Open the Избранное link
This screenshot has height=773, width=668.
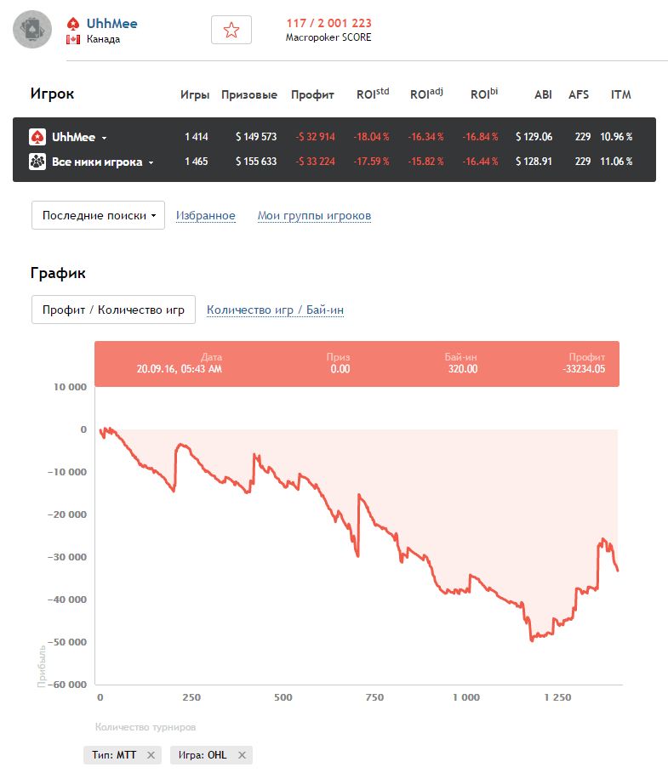pos(205,216)
